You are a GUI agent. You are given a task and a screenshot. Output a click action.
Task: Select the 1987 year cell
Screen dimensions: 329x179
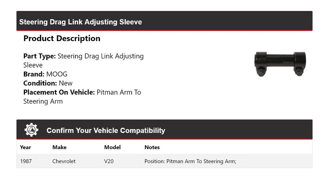26,161
